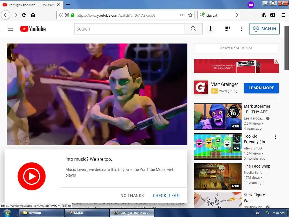Open a new browser tab
This screenshot has height=217, width=289.
[x=68, y=5]
